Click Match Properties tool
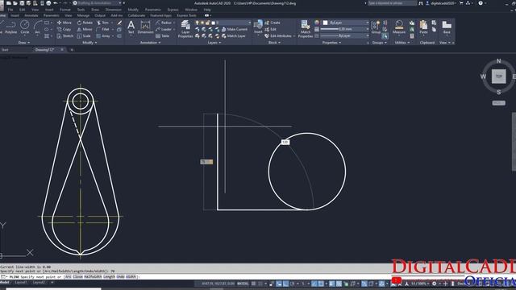Image resolution: width=516 pixels, height=290 pixels. click(306, 29)
